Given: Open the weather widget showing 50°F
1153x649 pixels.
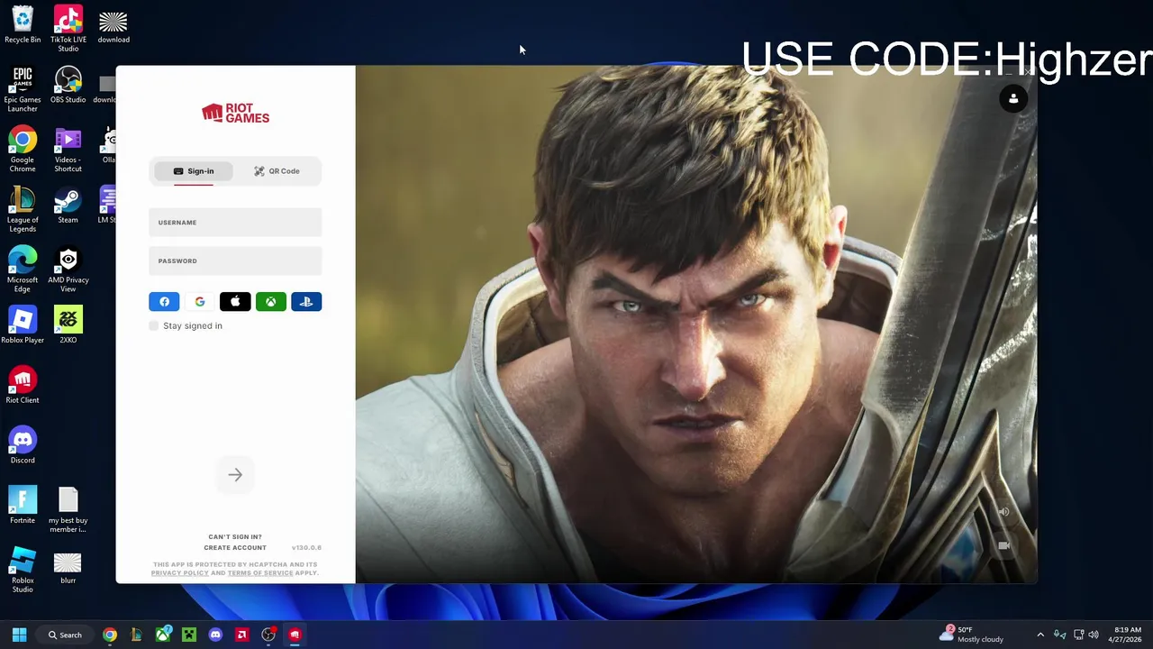Looking at the screenshot, I should (972, 635).
